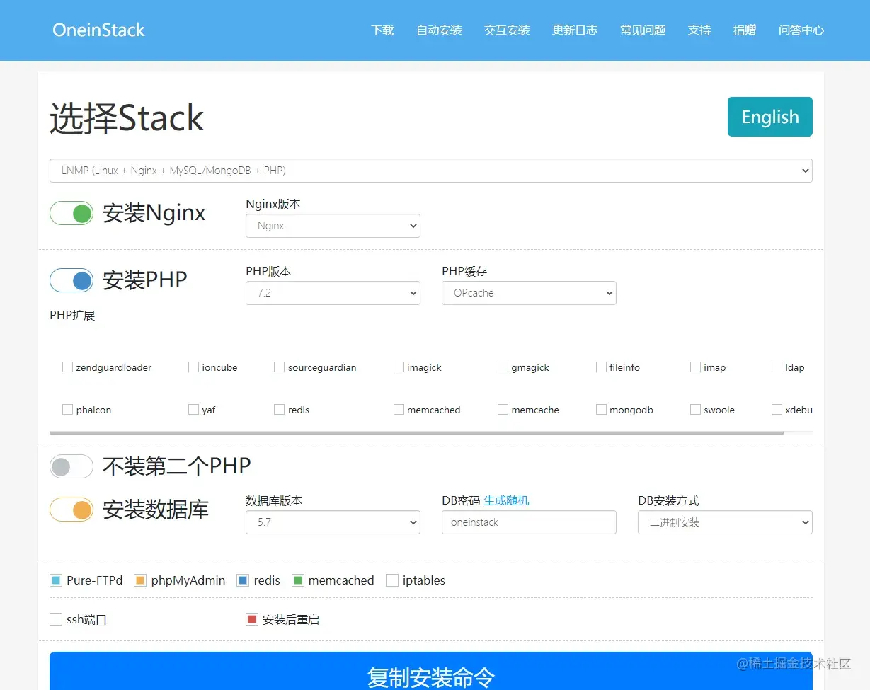This screenshot has width=870, height=690.
Task: Toggle the 安装Nginx switch
Action: (71, 213)
